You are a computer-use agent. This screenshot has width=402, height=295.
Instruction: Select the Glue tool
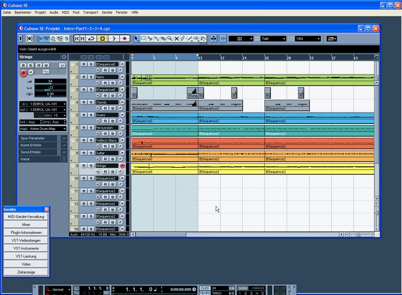click(x=156, y=39)
